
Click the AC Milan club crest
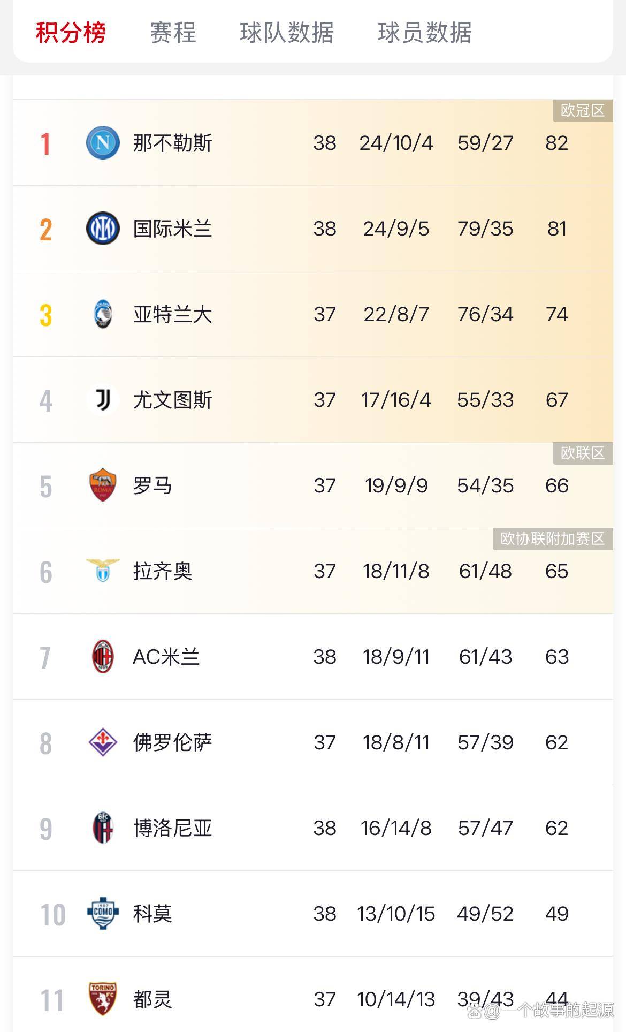103,656
